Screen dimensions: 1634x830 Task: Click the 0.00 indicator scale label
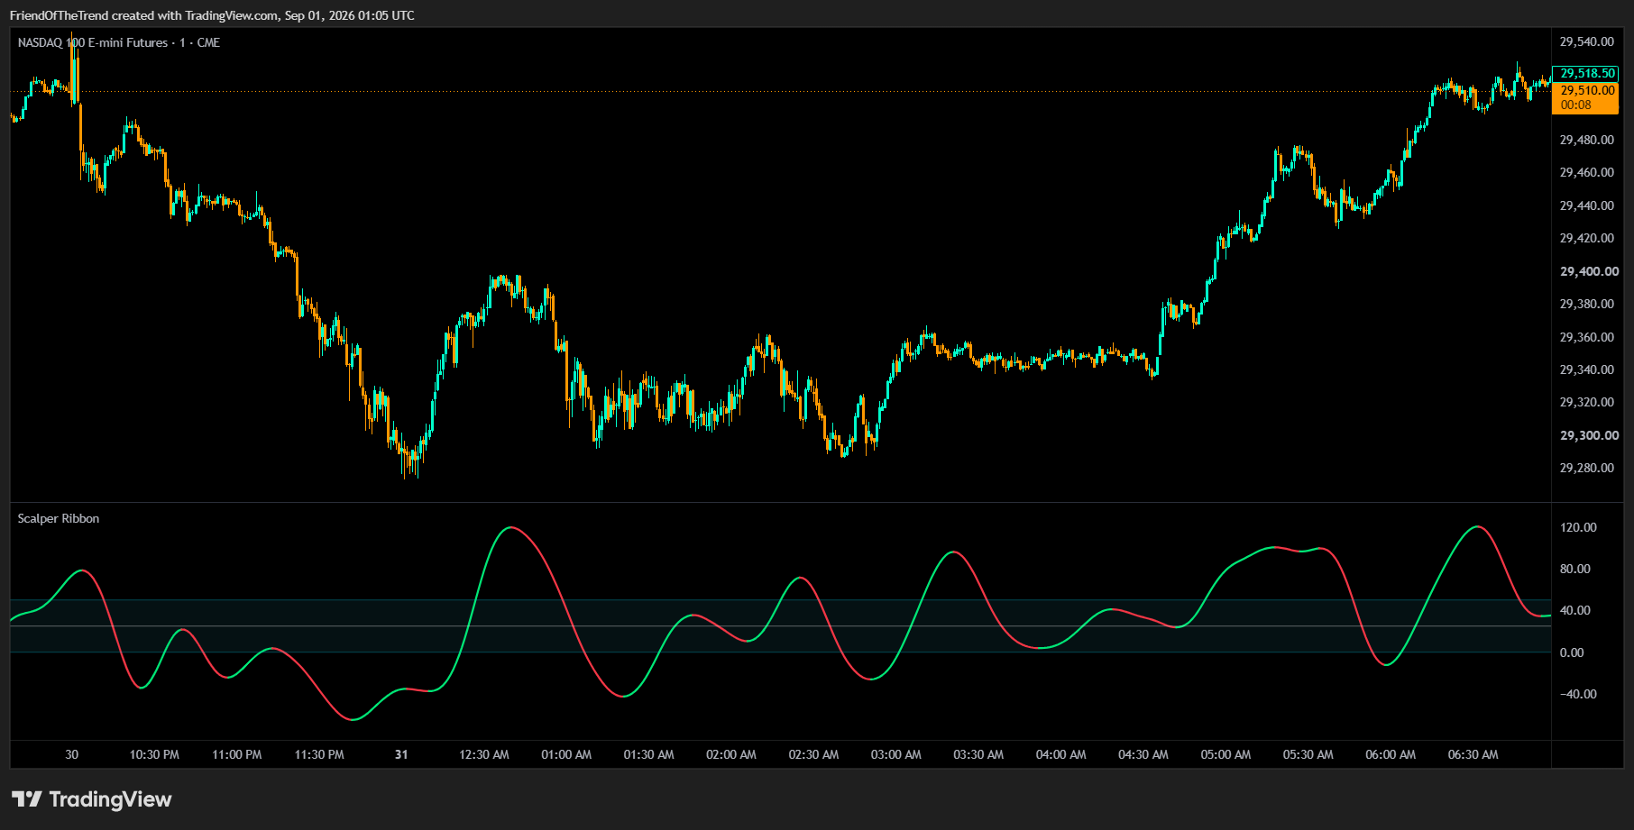[x=1572, y=652]
